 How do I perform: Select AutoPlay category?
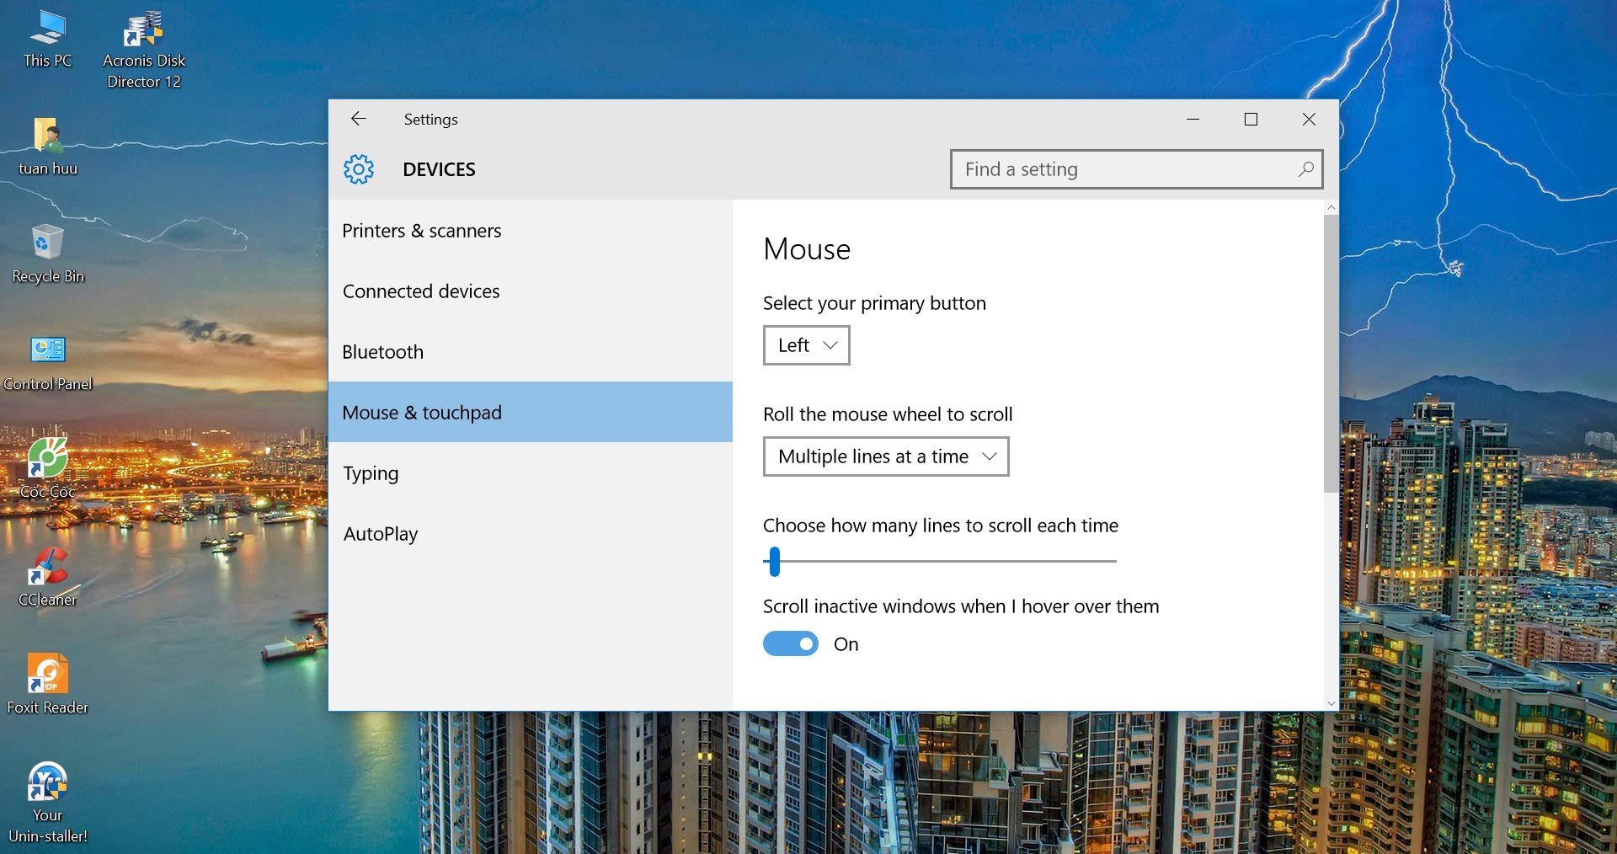coord(531,534)
